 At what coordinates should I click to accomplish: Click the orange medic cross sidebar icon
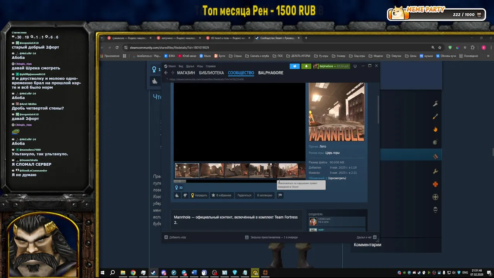click(435, 184)
